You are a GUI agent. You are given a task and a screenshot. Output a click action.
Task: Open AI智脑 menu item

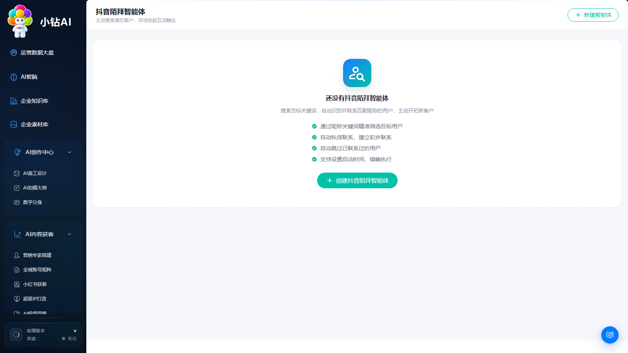pos(43,77)
